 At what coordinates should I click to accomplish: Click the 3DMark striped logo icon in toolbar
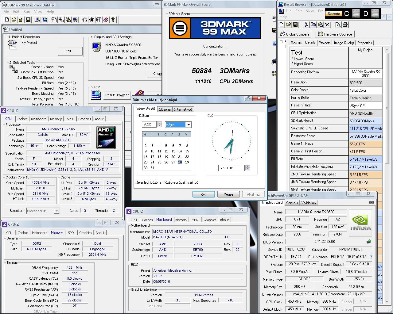click(92, 20)
